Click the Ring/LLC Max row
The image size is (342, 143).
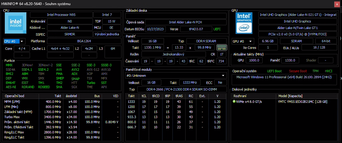[61, 132]
